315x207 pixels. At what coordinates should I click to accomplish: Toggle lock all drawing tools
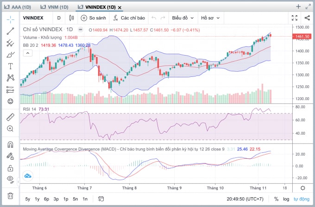(11, 168)
